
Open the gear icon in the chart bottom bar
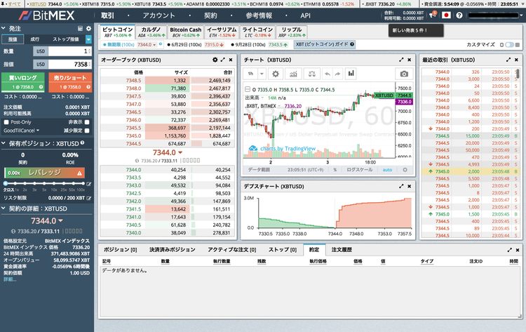(405, 170)
